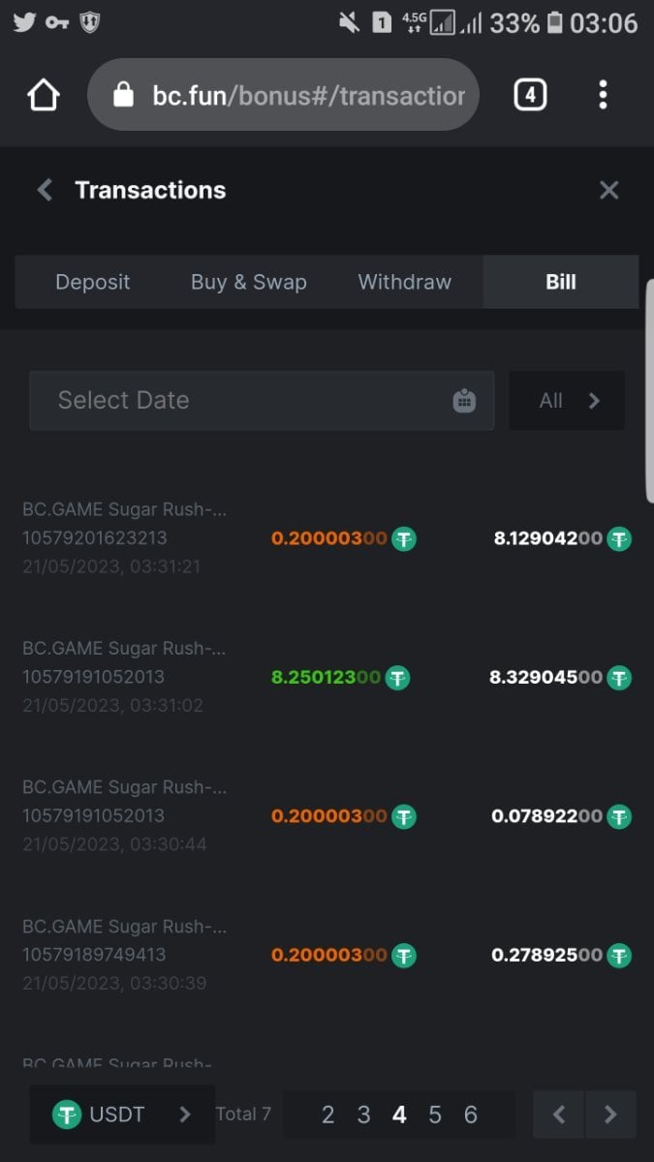
Task: Tap the browser home icon
Action: [x=44, y=95]
